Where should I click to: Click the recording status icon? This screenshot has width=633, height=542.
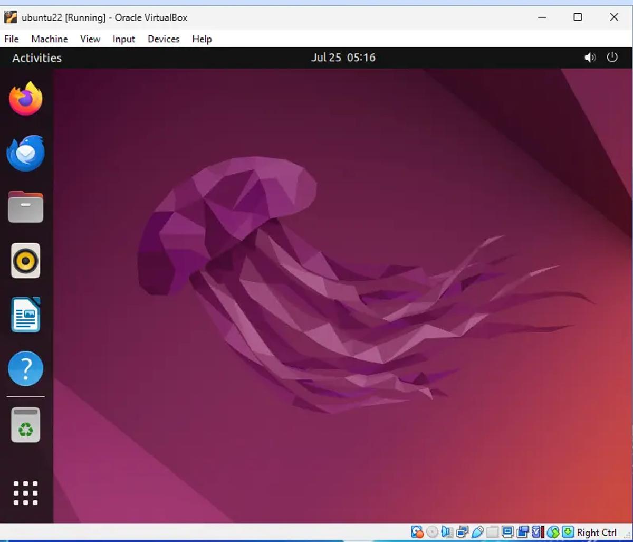(522, 532)
